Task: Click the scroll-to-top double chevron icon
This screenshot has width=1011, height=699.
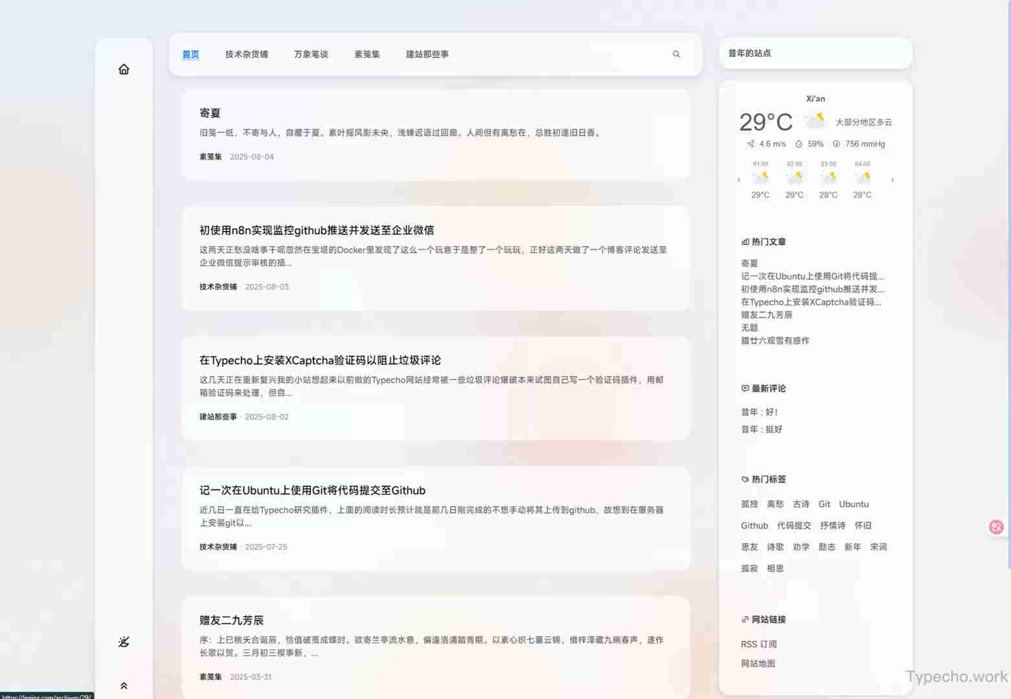Action: pyautogui.click(x=124, y=685)
